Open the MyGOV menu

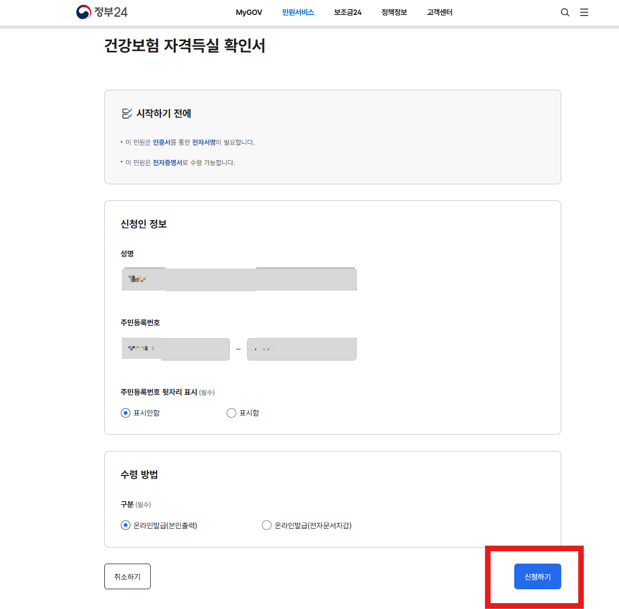(249, 12)
